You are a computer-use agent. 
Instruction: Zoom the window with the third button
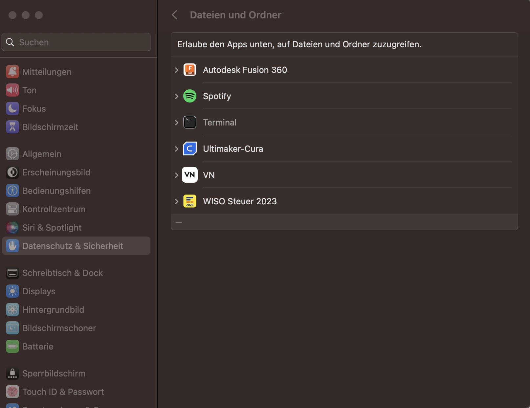(39, 15)
